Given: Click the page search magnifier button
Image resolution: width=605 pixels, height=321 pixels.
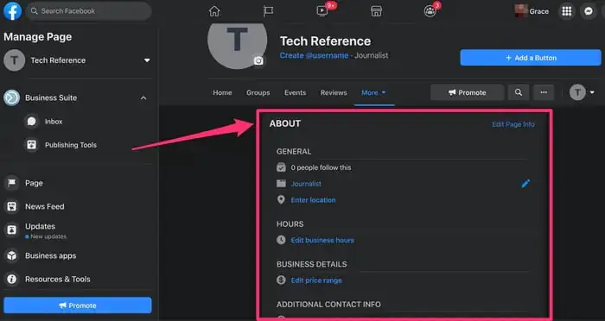Looking at the screenshot, I should [519, 92].
